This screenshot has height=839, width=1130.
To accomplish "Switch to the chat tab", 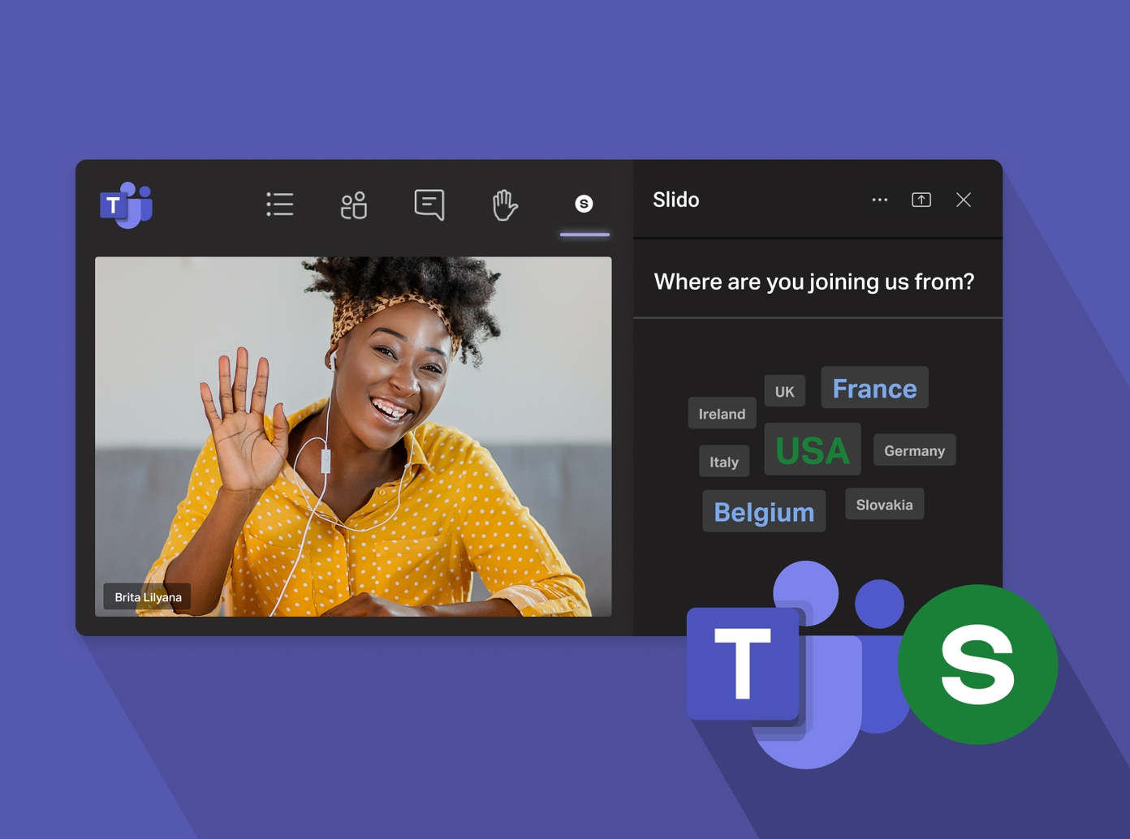I will pos(429,205).
